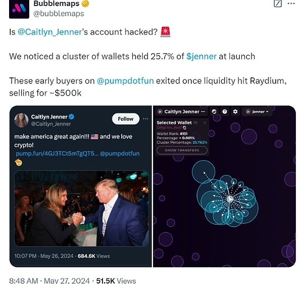Image resolution: width=303 pixels, height=284 pixels.
Task: Open the embedded tweet's three-dot menu
Action: [x=145, y=119]
